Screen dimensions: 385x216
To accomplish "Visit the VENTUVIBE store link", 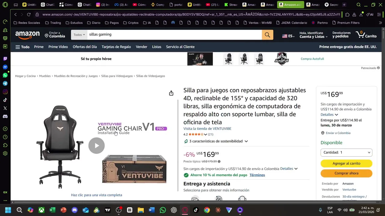I will 207,129.
